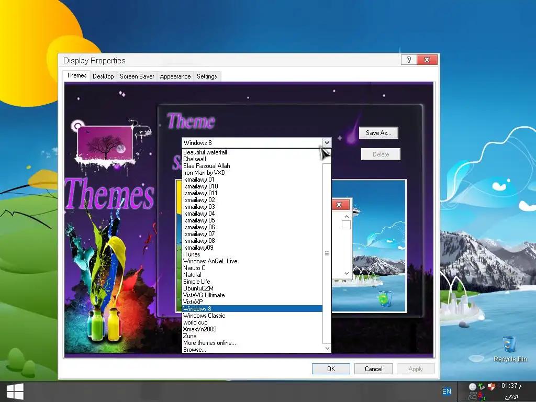Open the Recycle Bin desktop icon

tap(510, 349)
